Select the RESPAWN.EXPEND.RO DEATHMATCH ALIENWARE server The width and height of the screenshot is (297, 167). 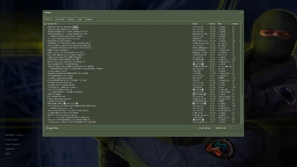pyautogui.click(x=142, y=69)
